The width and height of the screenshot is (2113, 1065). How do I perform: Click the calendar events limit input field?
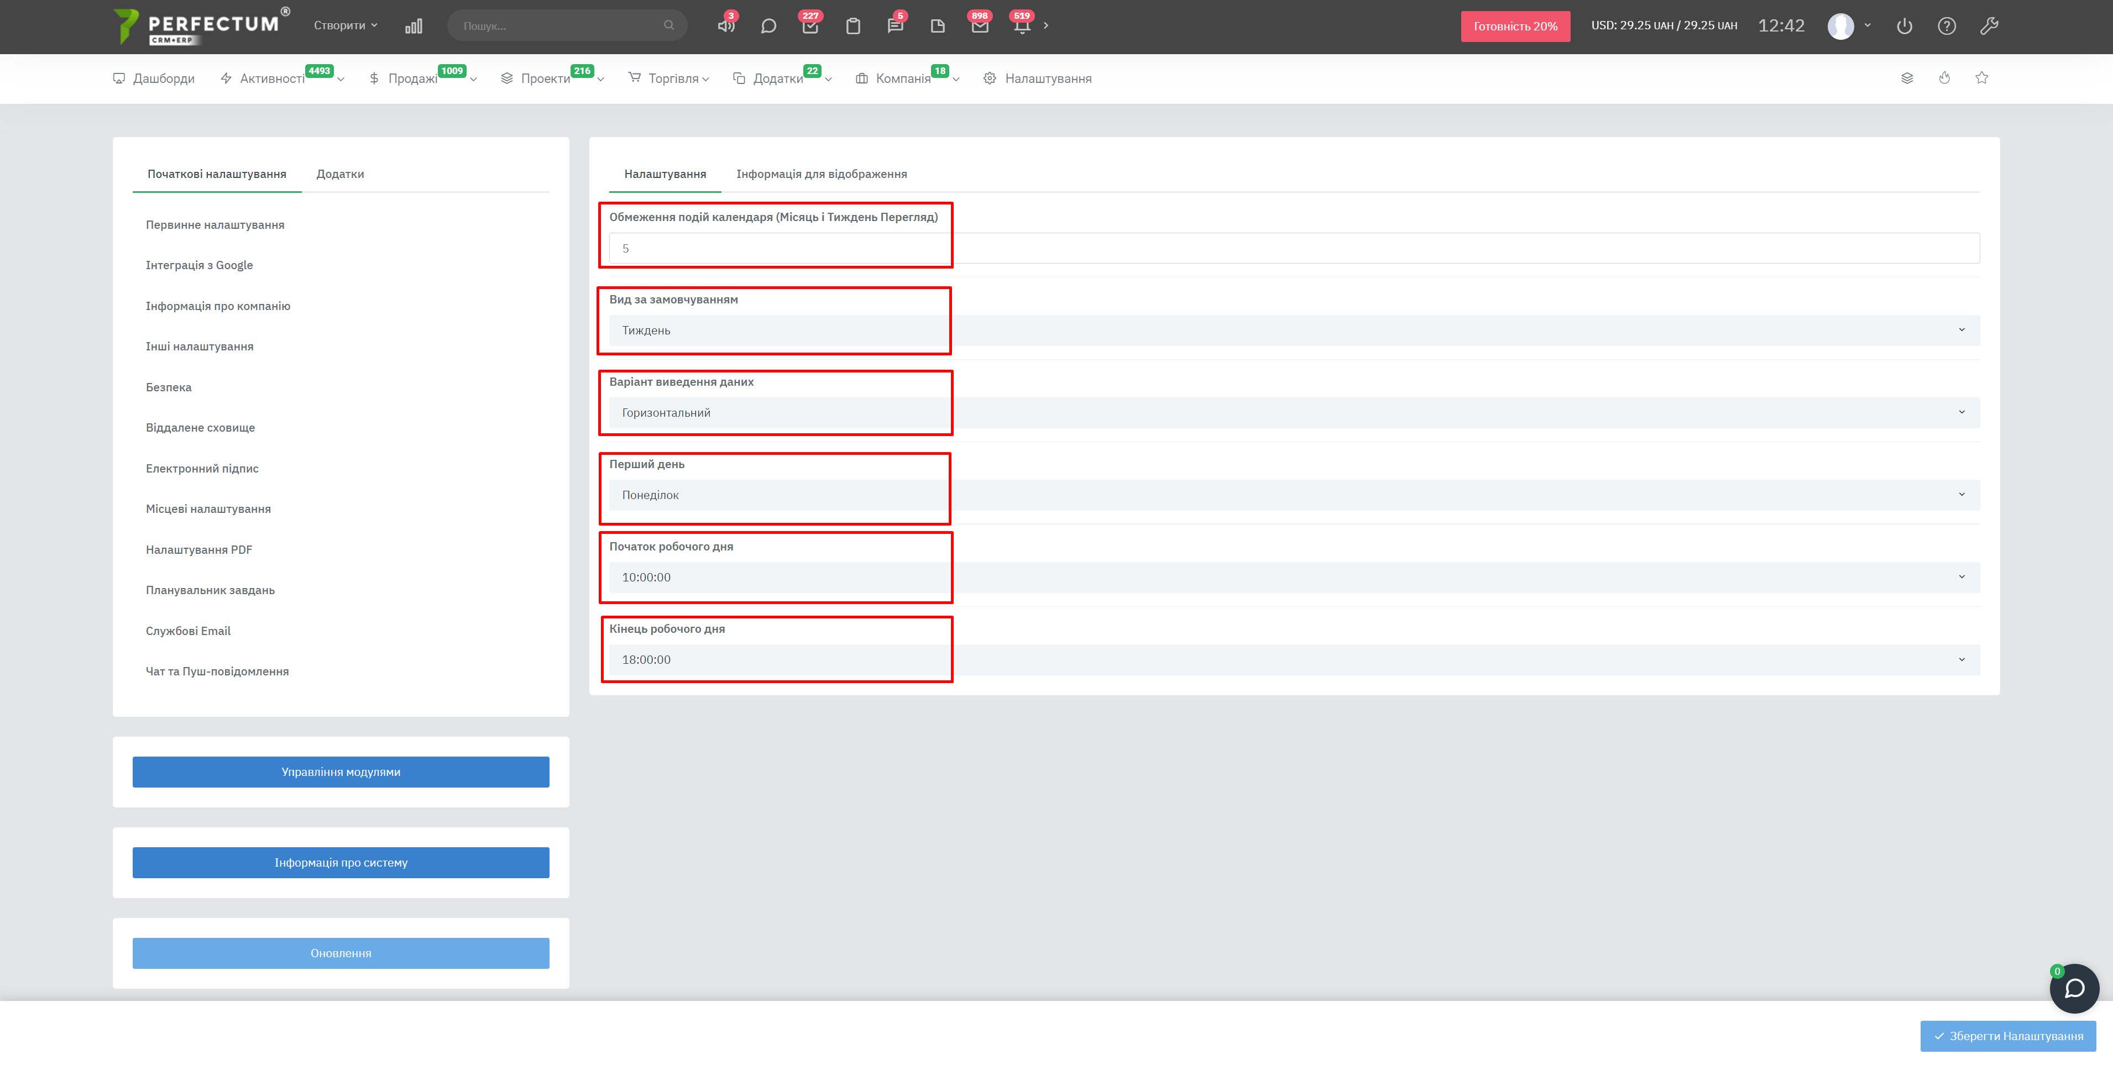1294,248
